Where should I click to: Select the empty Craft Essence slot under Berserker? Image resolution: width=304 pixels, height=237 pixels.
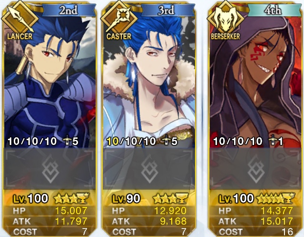point(255,168)
